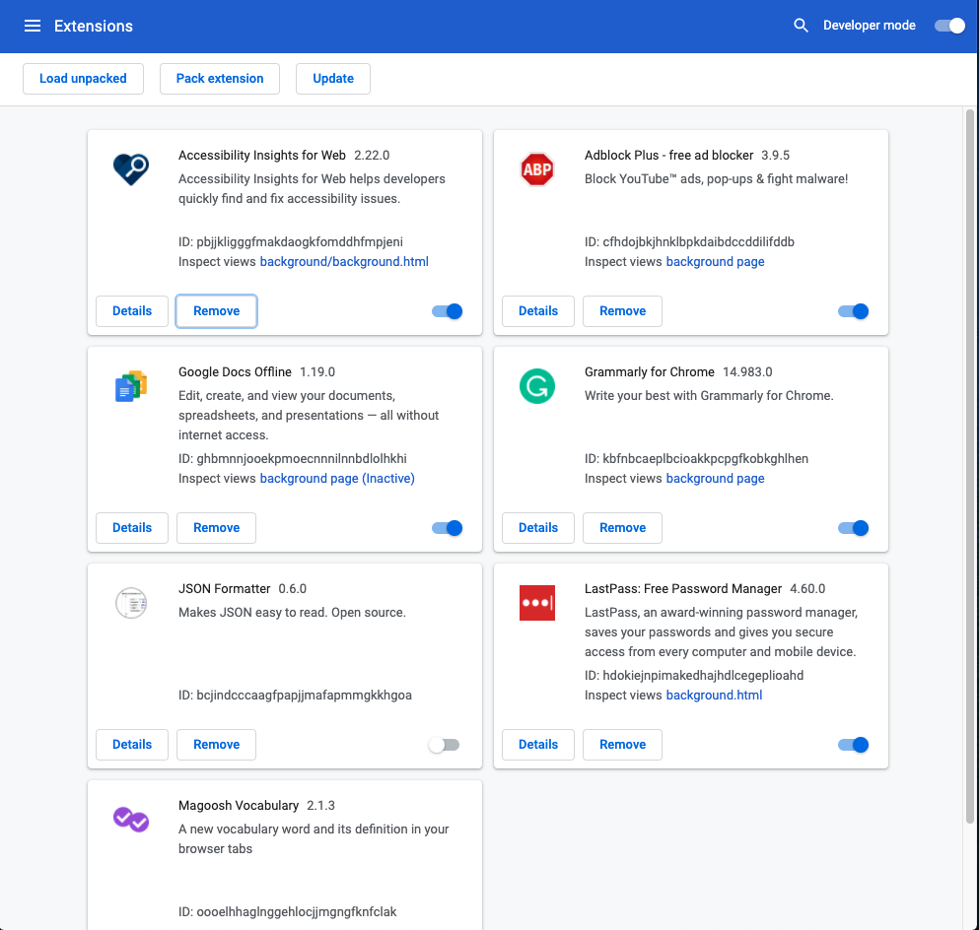Click the LastPass red icon
Viewport: 979px width, 930px height.
pyautogui.click(x=537, y=603)
